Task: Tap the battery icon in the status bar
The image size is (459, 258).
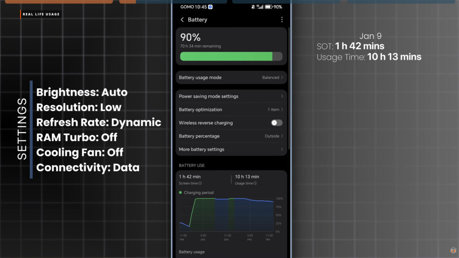Action: (x=268, y=7)
